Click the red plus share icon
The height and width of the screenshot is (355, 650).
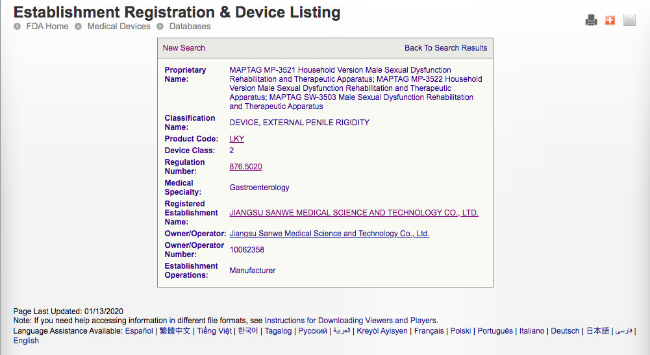tap(610, 21)
